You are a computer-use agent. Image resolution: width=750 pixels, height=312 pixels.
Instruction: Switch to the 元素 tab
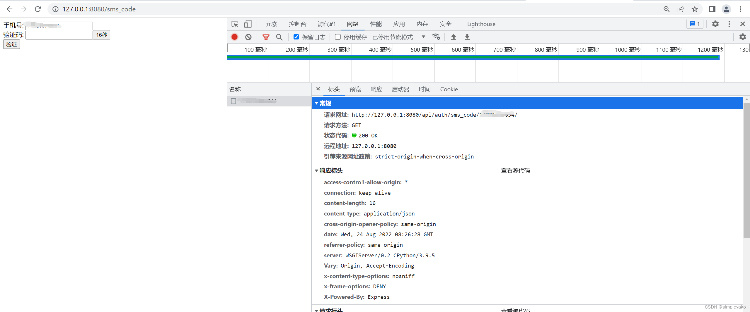[271, 24]
